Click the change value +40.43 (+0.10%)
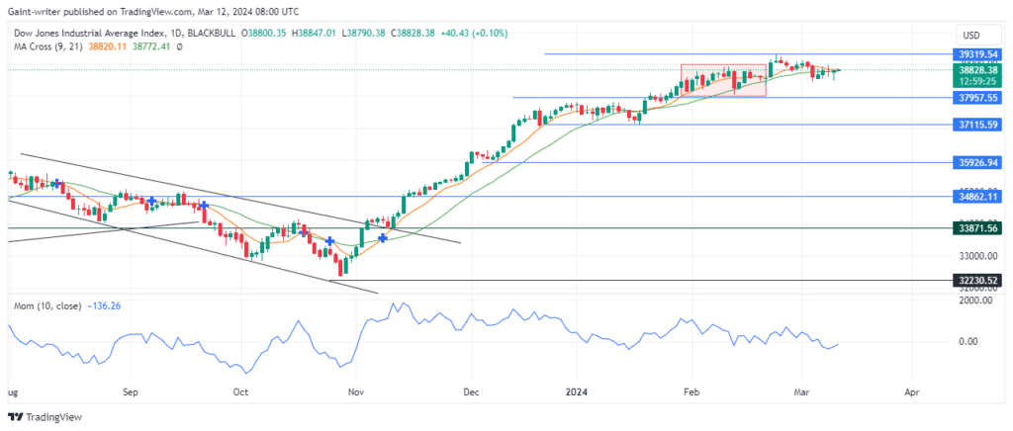Screen dimensions: 1013x431 click(474, 33)
